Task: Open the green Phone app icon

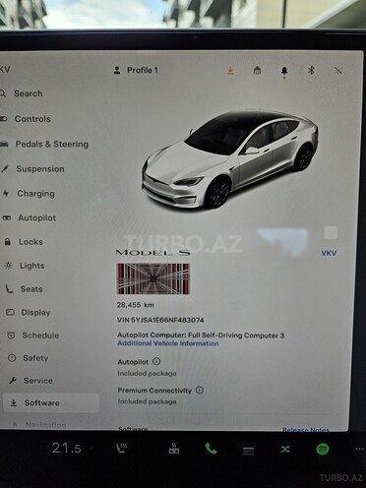Action: tap(212, 449)
